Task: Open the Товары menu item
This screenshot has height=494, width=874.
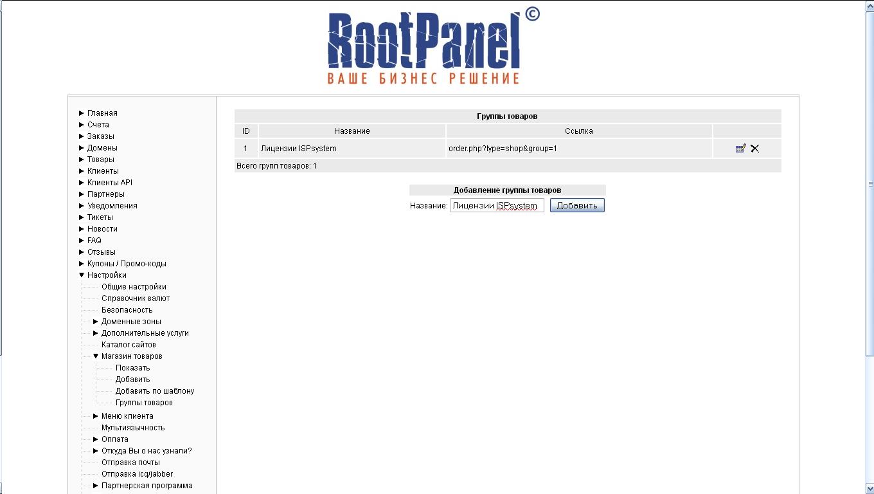Action: pos(101,160)
